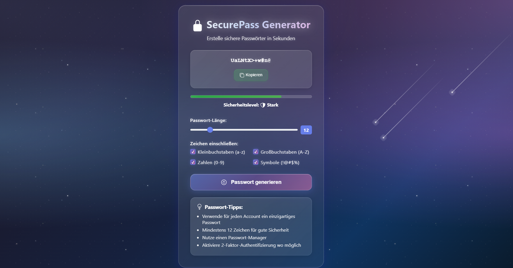
Task: Toggle the Symbole (!@#$%) checkbox off
Action: tap(256, 162)
